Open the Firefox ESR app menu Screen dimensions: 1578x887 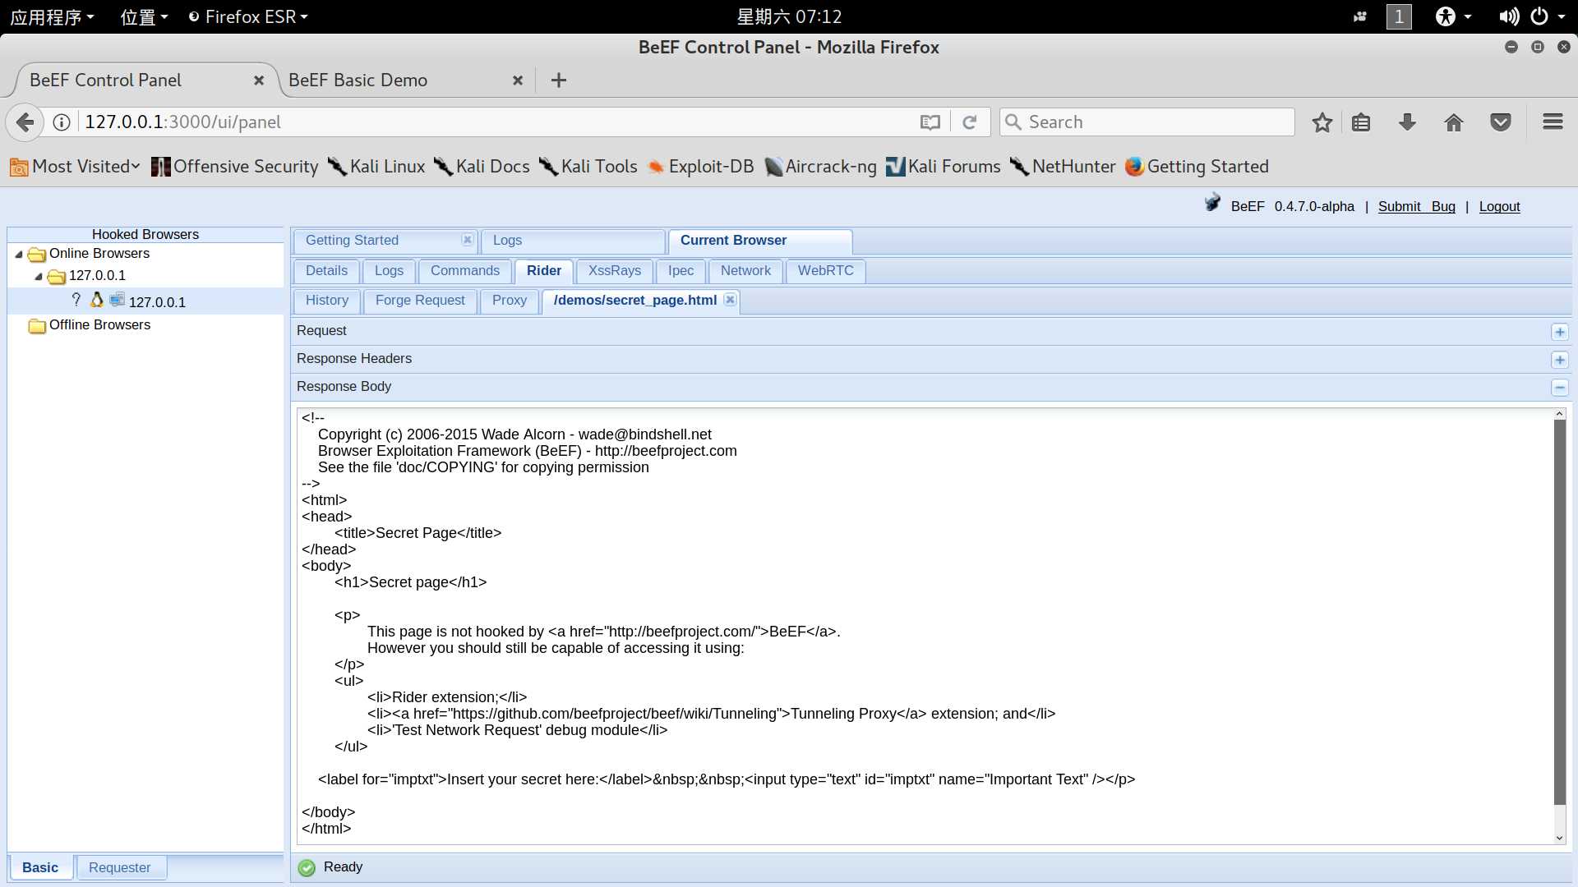coord(248,16)
